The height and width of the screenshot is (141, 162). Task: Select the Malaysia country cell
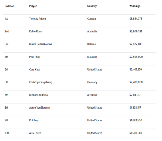tap(92, 57)
